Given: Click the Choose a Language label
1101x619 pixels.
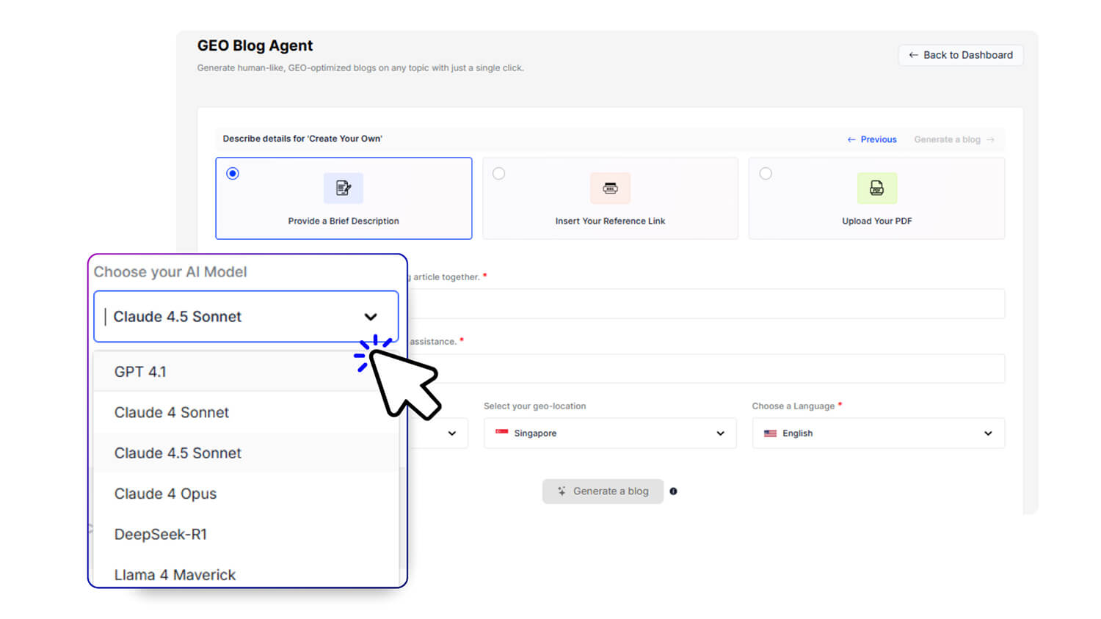Looking at the screenshot, I should coord(793,406).
